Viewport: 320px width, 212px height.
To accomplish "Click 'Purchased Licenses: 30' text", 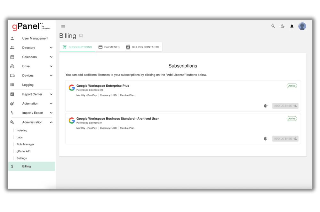I will [x=90, y=90].
